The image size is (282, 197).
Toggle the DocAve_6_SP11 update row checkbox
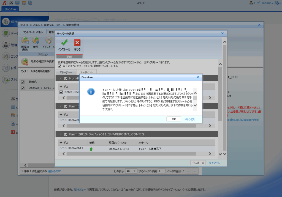[23, 88]
